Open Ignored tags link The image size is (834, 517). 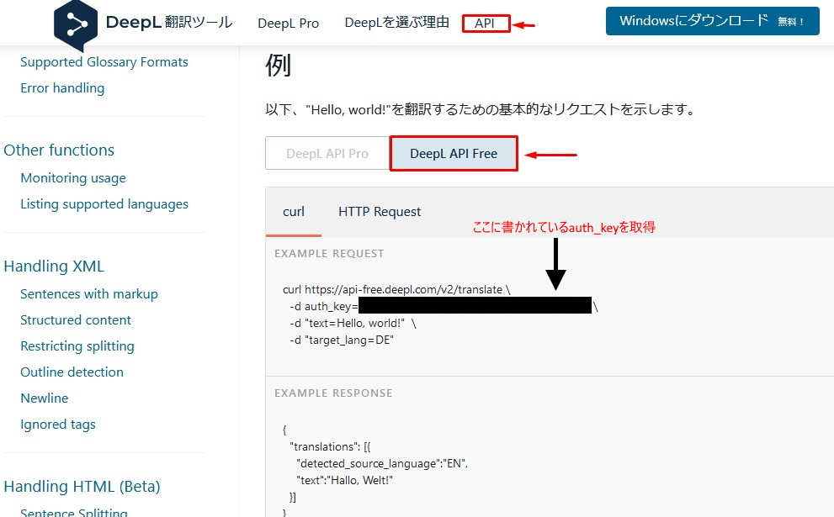coord(58,424)
